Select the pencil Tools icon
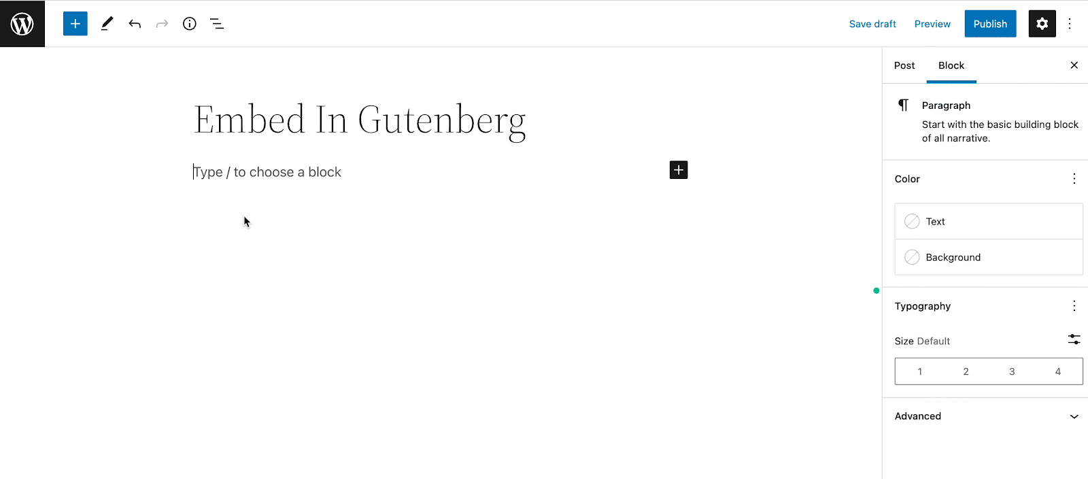1088x479 pixels. 107,24
